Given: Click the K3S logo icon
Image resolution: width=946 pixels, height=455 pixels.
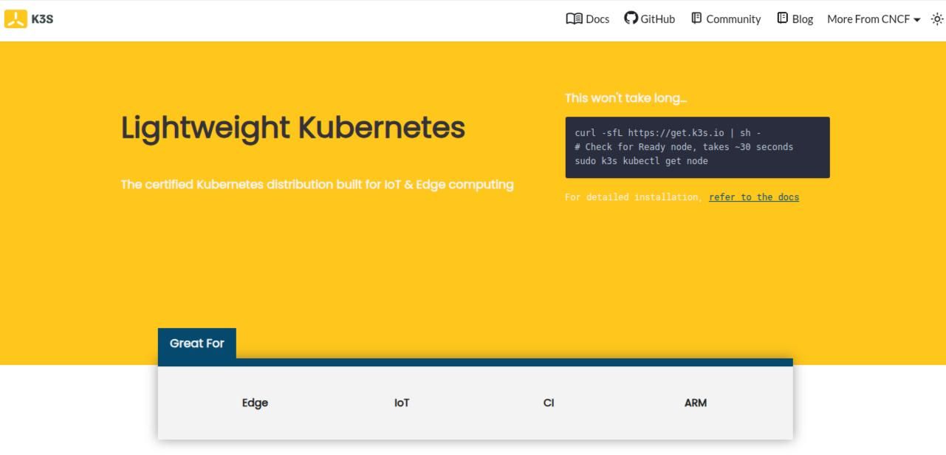Looking at the screenshot, I should coord(16,19).
